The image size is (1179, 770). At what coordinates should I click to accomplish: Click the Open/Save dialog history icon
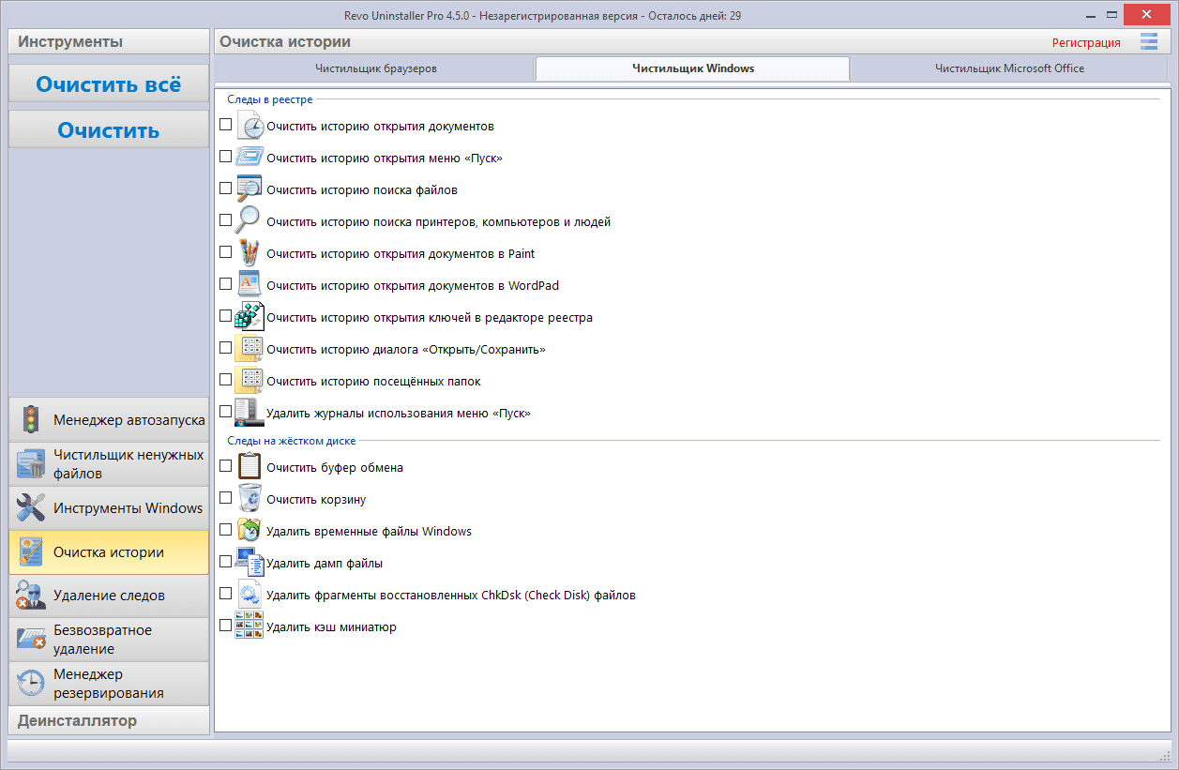tap(249, 348)
